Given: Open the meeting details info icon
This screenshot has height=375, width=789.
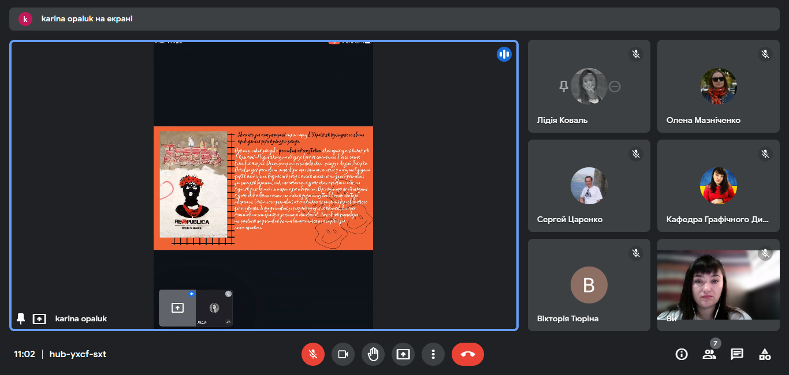Looking at the screenshot, I should point(682,354).
